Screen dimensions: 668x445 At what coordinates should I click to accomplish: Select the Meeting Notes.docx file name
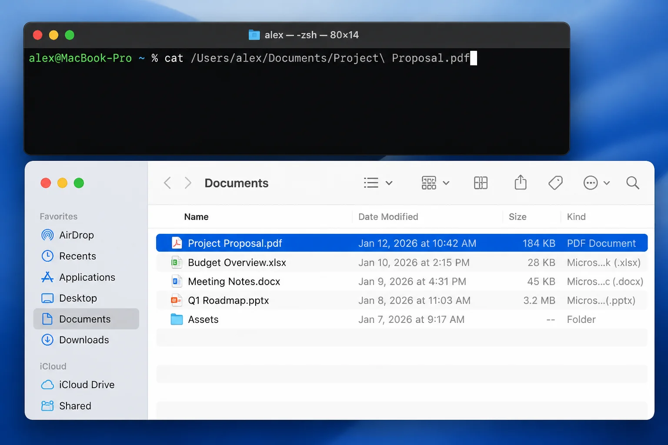(x=234, y=282)
